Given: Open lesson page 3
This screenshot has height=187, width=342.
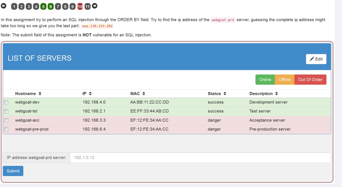Looking at the screenshot, I should click(x=29, y=7).
